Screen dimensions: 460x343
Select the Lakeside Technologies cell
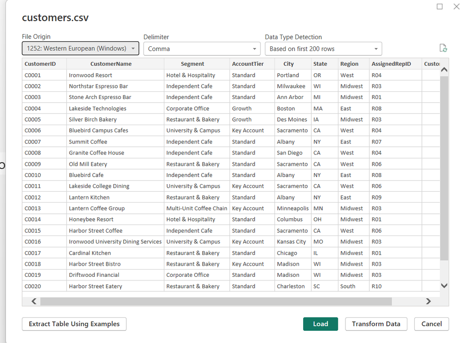click(x=115, y=108)
